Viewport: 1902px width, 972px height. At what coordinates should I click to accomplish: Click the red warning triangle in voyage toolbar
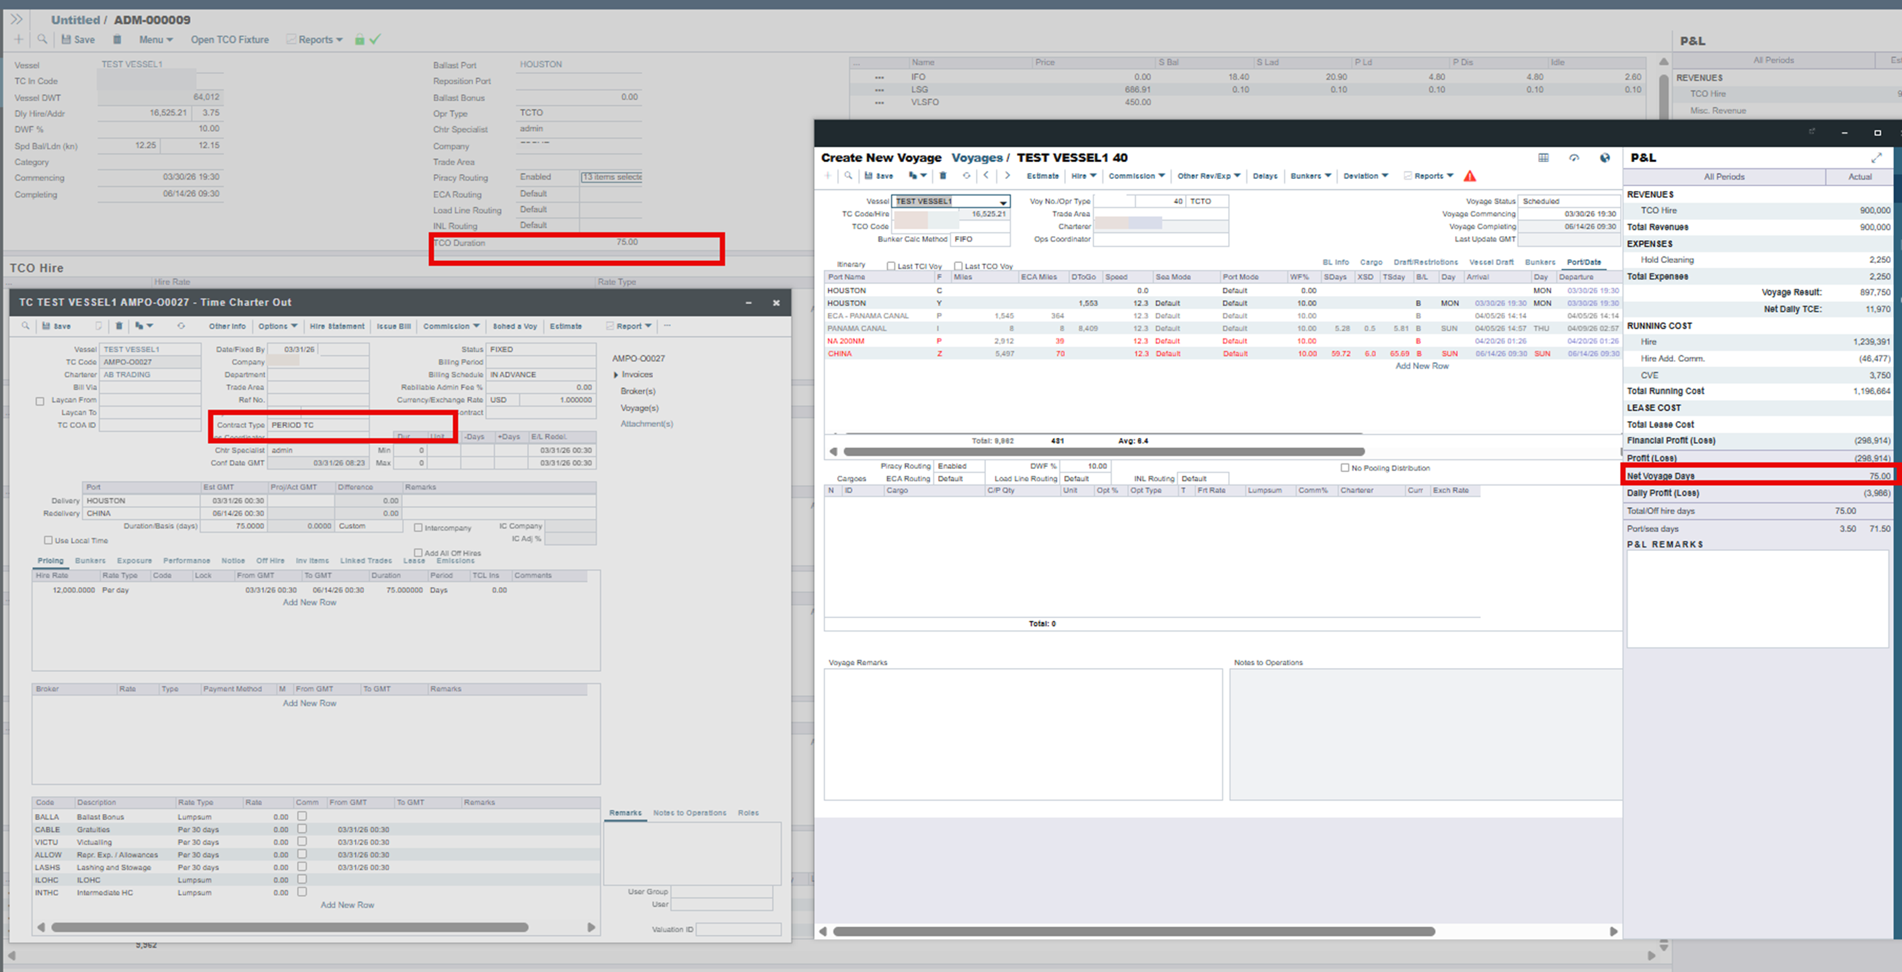tap(1470, 176)
